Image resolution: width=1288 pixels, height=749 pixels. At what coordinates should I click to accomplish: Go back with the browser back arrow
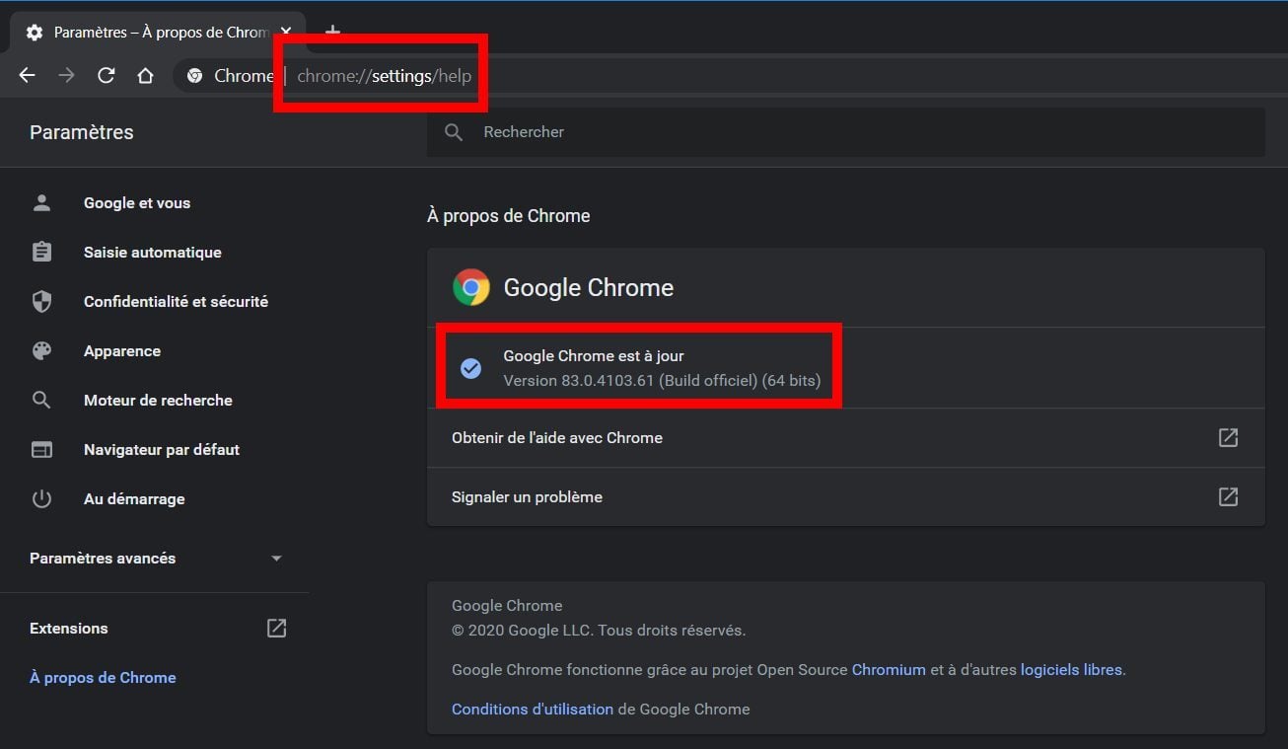pos(27,76)
